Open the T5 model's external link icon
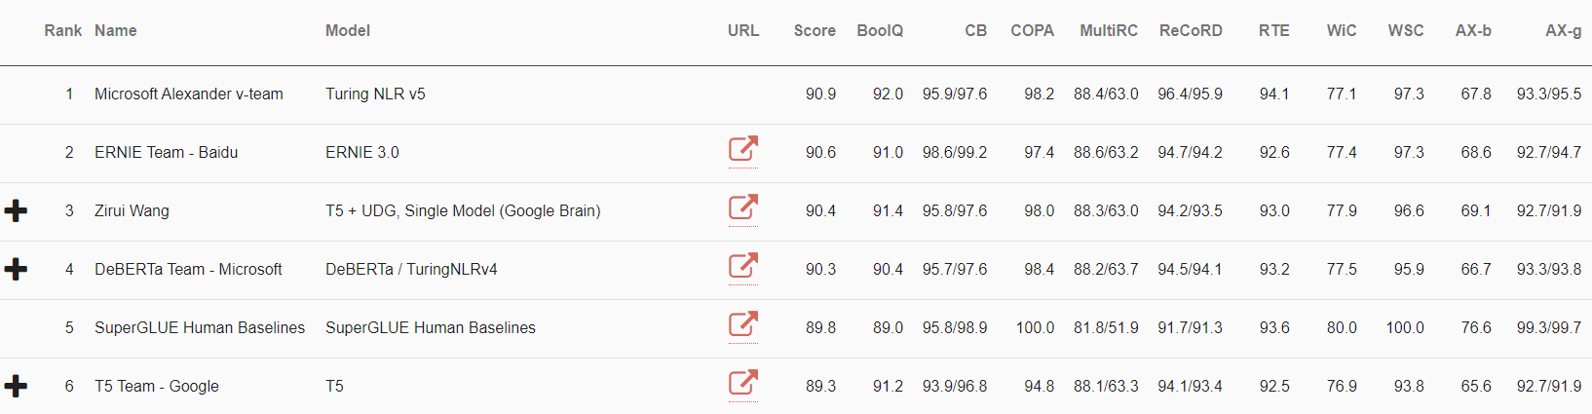The height and width of the screenshot is (414, 1592). click(742, 383)
